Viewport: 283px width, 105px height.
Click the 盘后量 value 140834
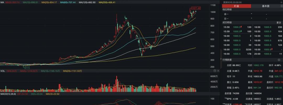click(258, 94)
